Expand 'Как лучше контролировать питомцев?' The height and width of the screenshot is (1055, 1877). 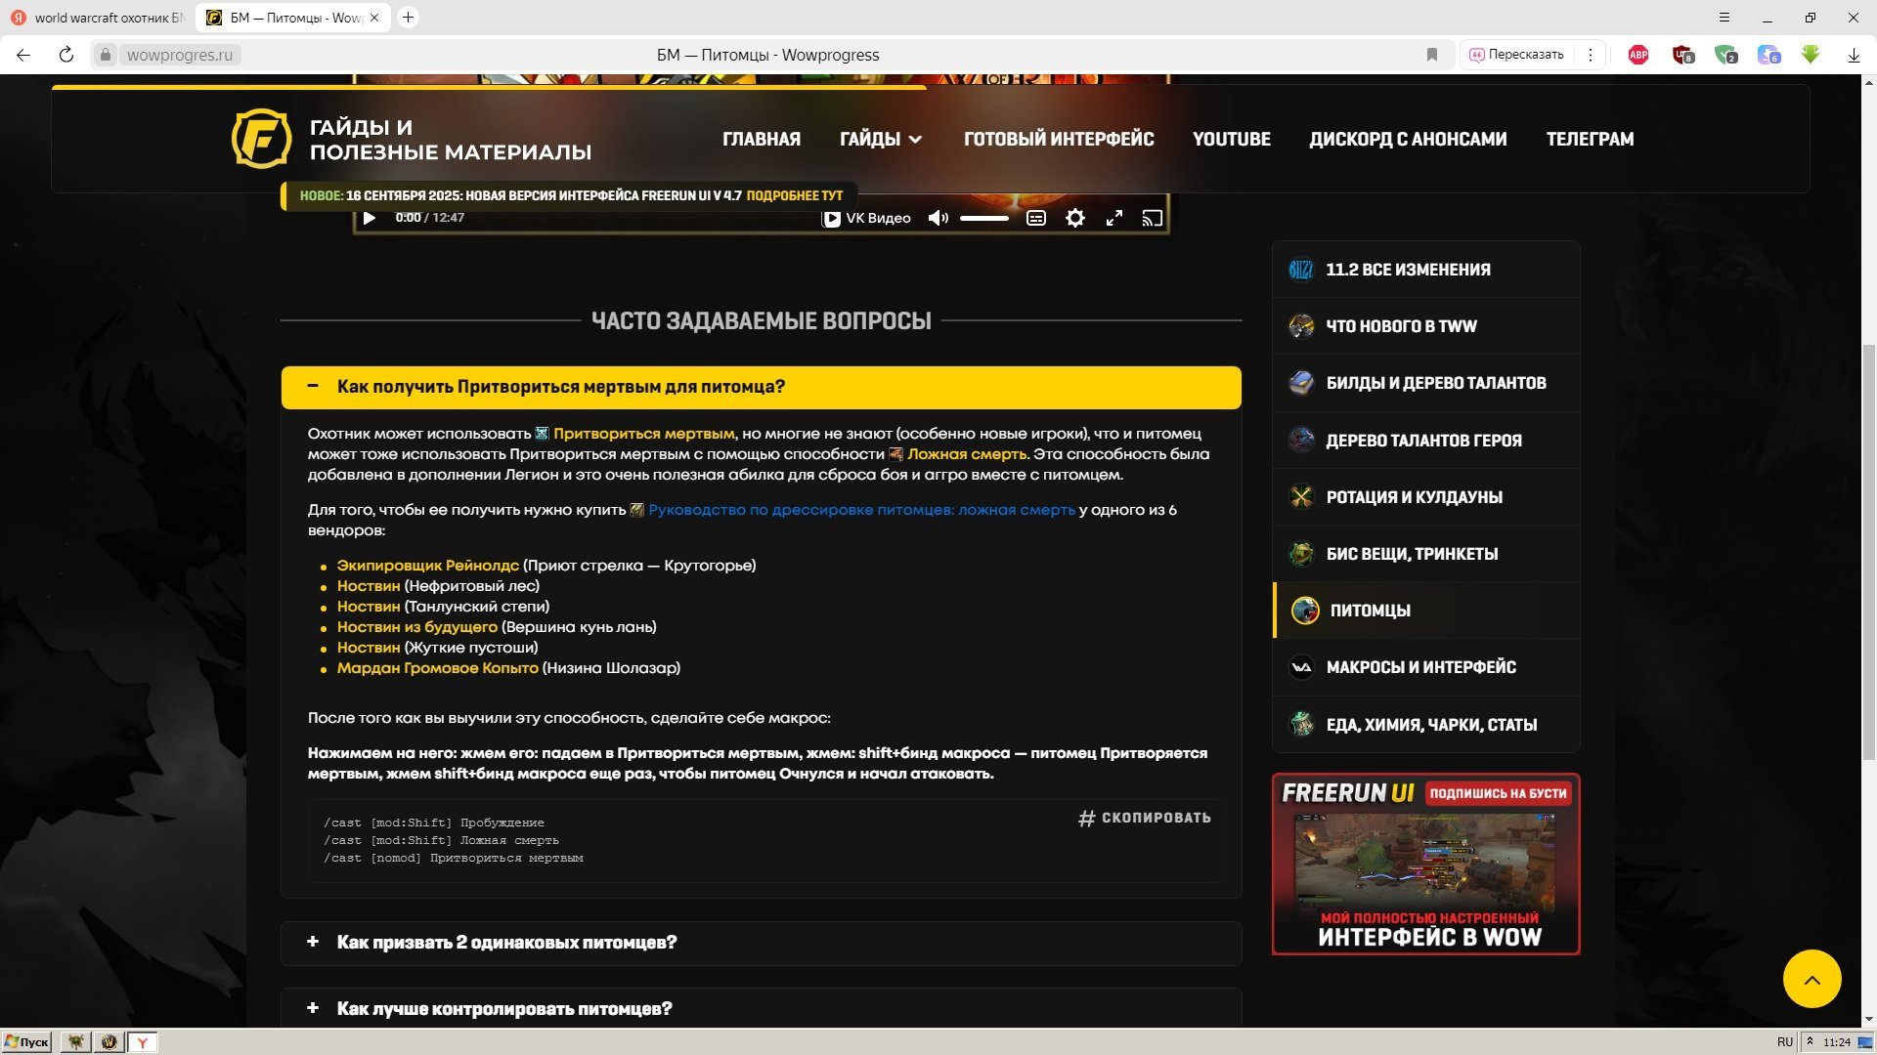point(761,1008)
